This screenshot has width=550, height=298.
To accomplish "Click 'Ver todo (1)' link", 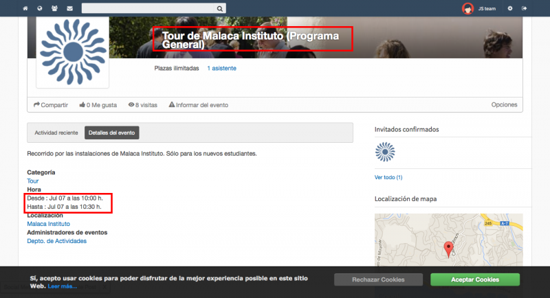I will [388, 177].
